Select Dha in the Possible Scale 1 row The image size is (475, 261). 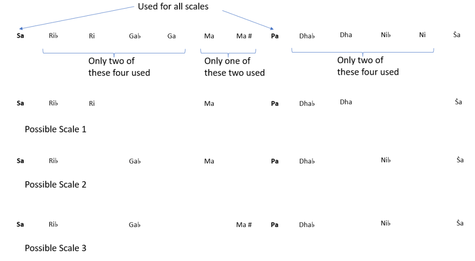[x=346, y=102]
